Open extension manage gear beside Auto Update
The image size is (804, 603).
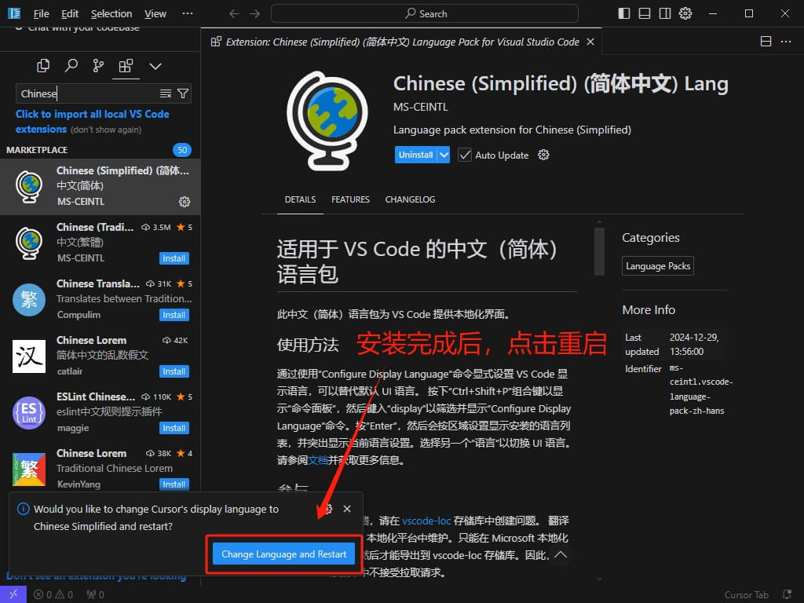[x=543, y=155]
